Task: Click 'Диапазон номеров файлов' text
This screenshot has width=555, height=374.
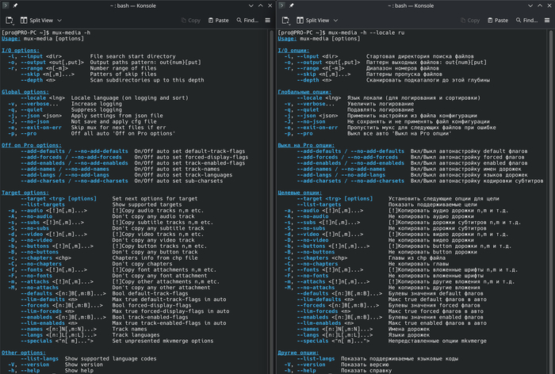Action: 403,68
